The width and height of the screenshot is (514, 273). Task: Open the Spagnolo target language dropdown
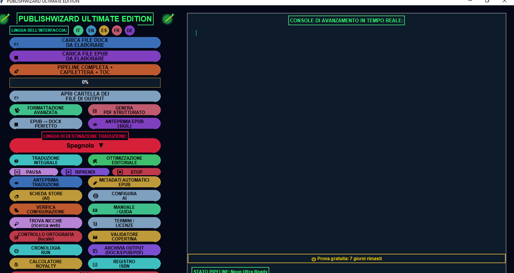click(x=85, y=145)
